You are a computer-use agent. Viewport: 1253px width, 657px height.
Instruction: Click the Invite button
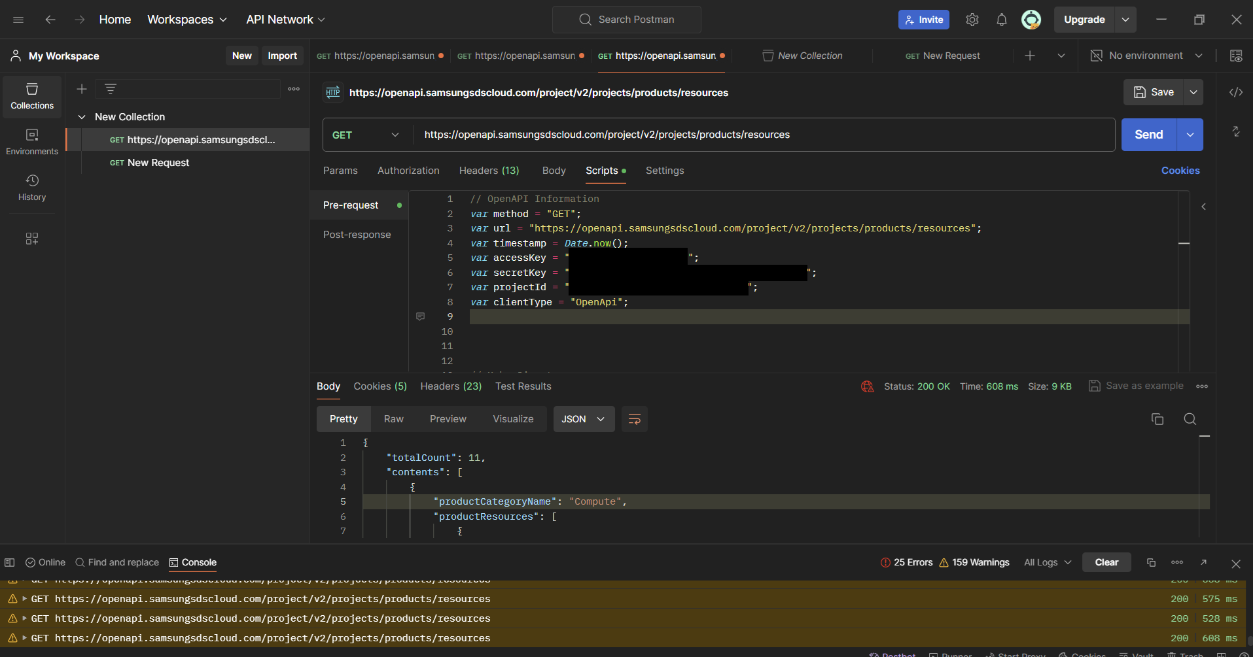coord(924,20)
